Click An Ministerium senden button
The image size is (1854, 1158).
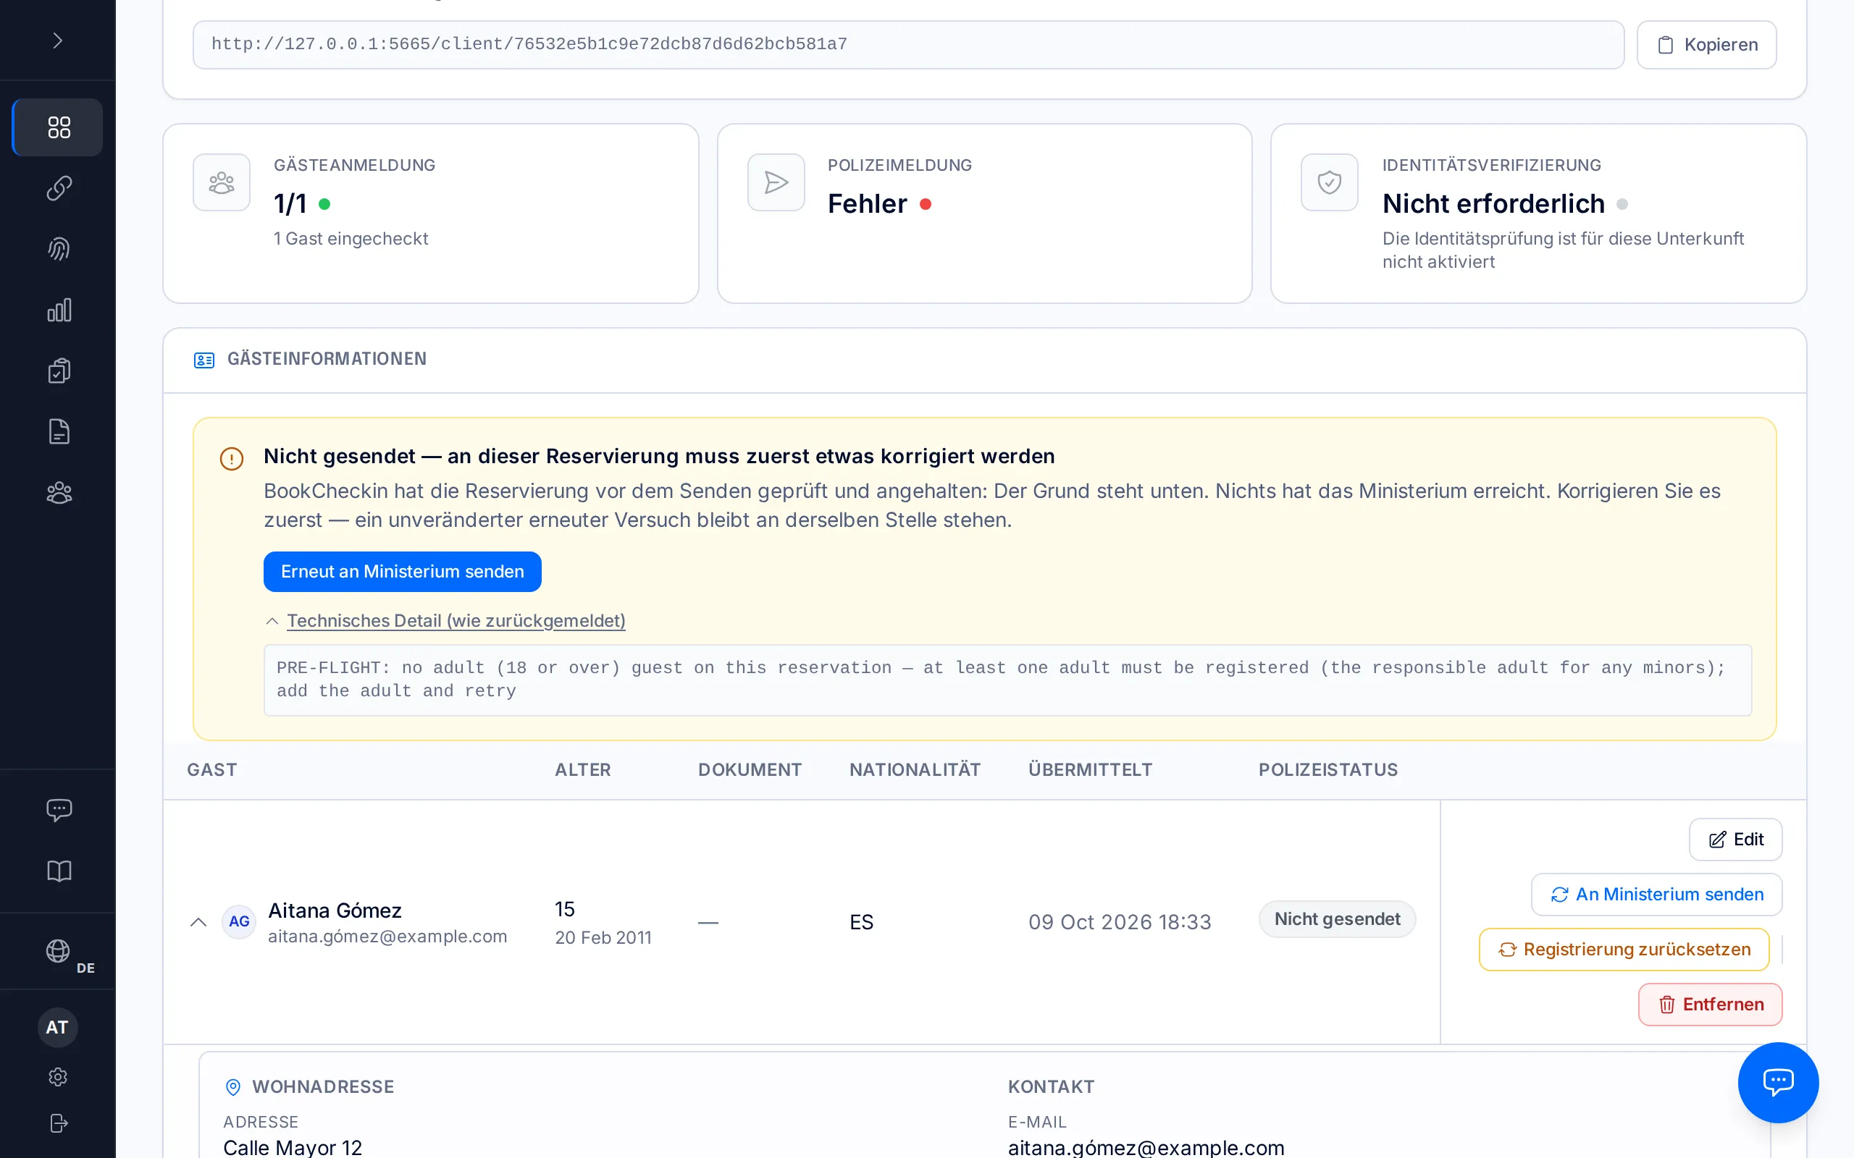point(1656,895)
